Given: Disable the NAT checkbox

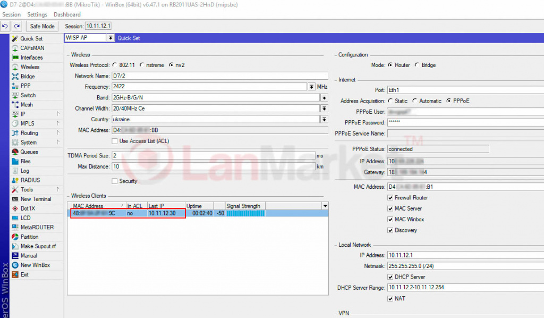Looking at the screenshot, I should click(390, 298).
